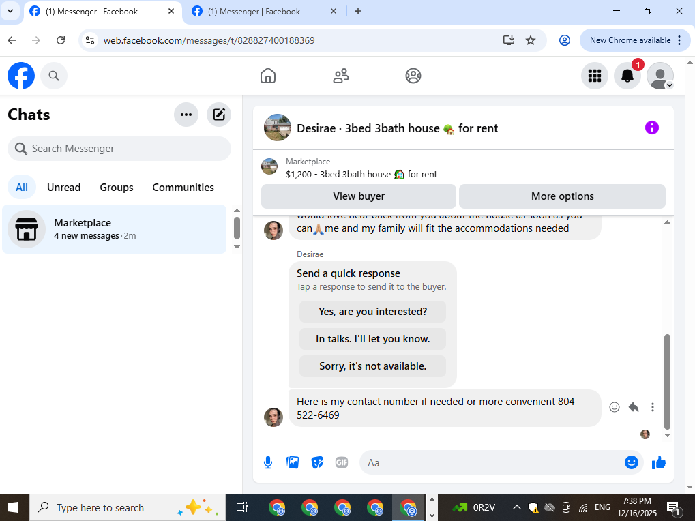Open the clock showing 7:38 PM
695x521 pixels.
(636, 507)
